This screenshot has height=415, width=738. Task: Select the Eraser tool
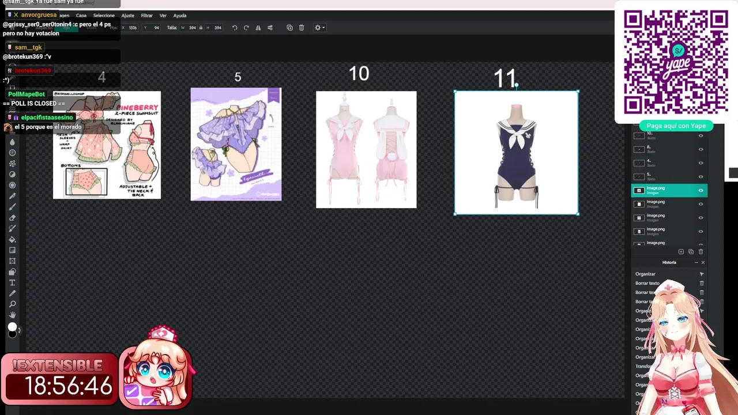pyautogui.click(x=12, y=218)
